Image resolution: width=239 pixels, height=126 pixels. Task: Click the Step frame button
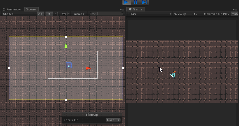[x=144, y=2]
